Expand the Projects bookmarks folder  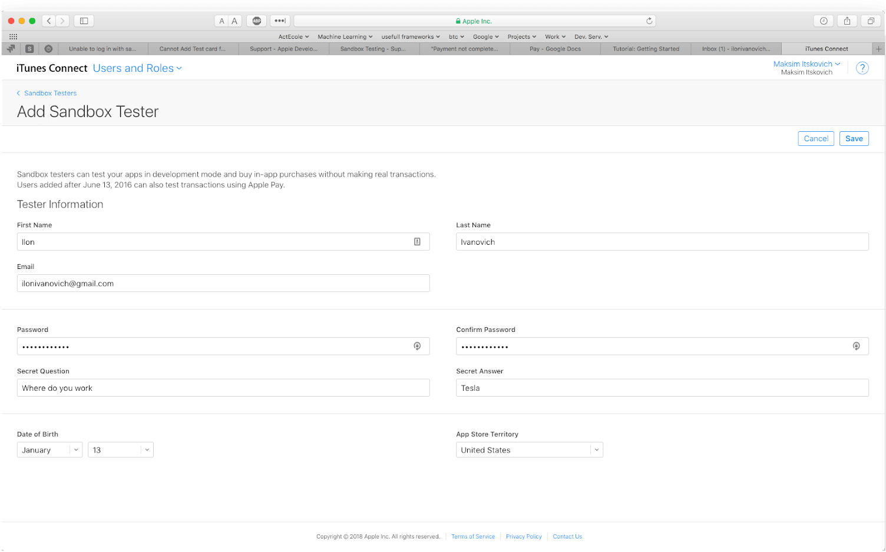tap(522, 36)
